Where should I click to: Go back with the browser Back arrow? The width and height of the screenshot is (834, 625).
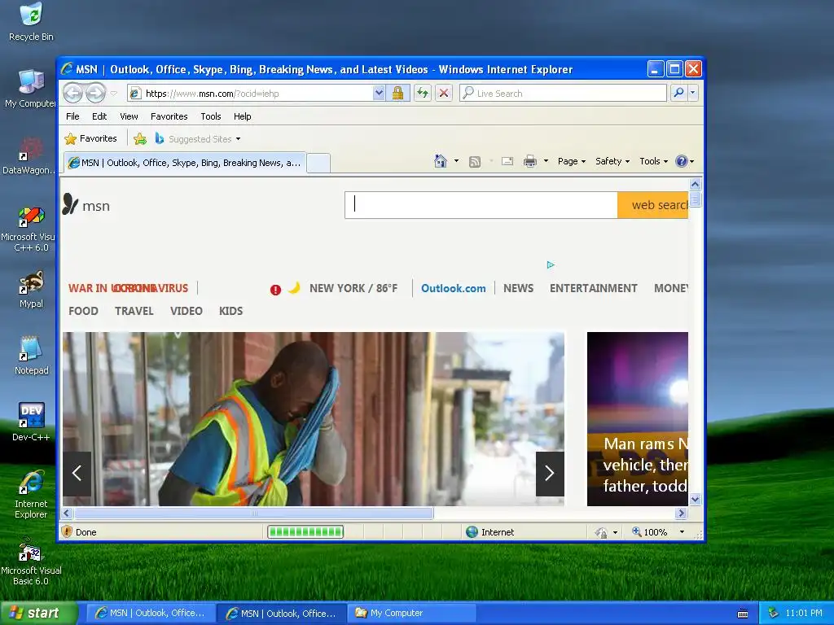pyautogui.click(x=73, y=94)
